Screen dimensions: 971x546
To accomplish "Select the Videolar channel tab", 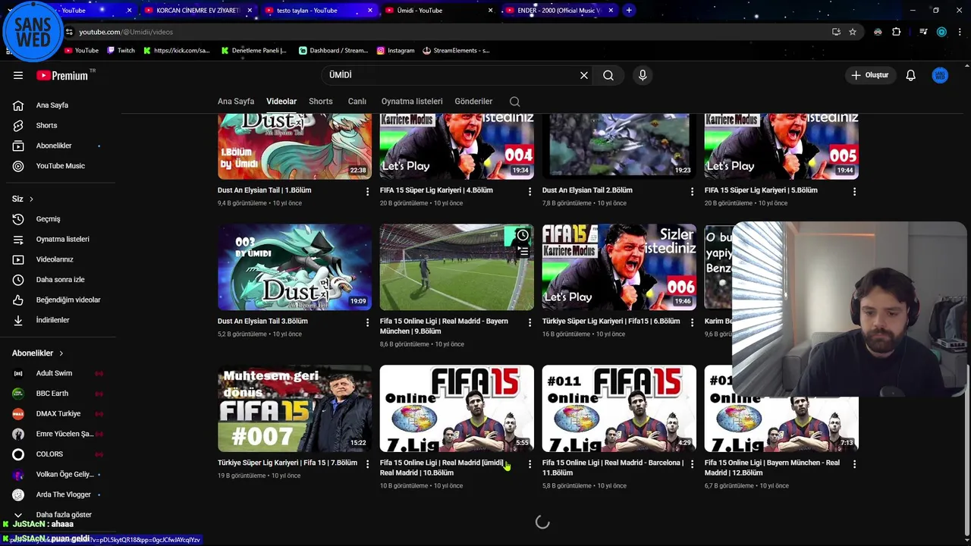I will coord(281,102).
